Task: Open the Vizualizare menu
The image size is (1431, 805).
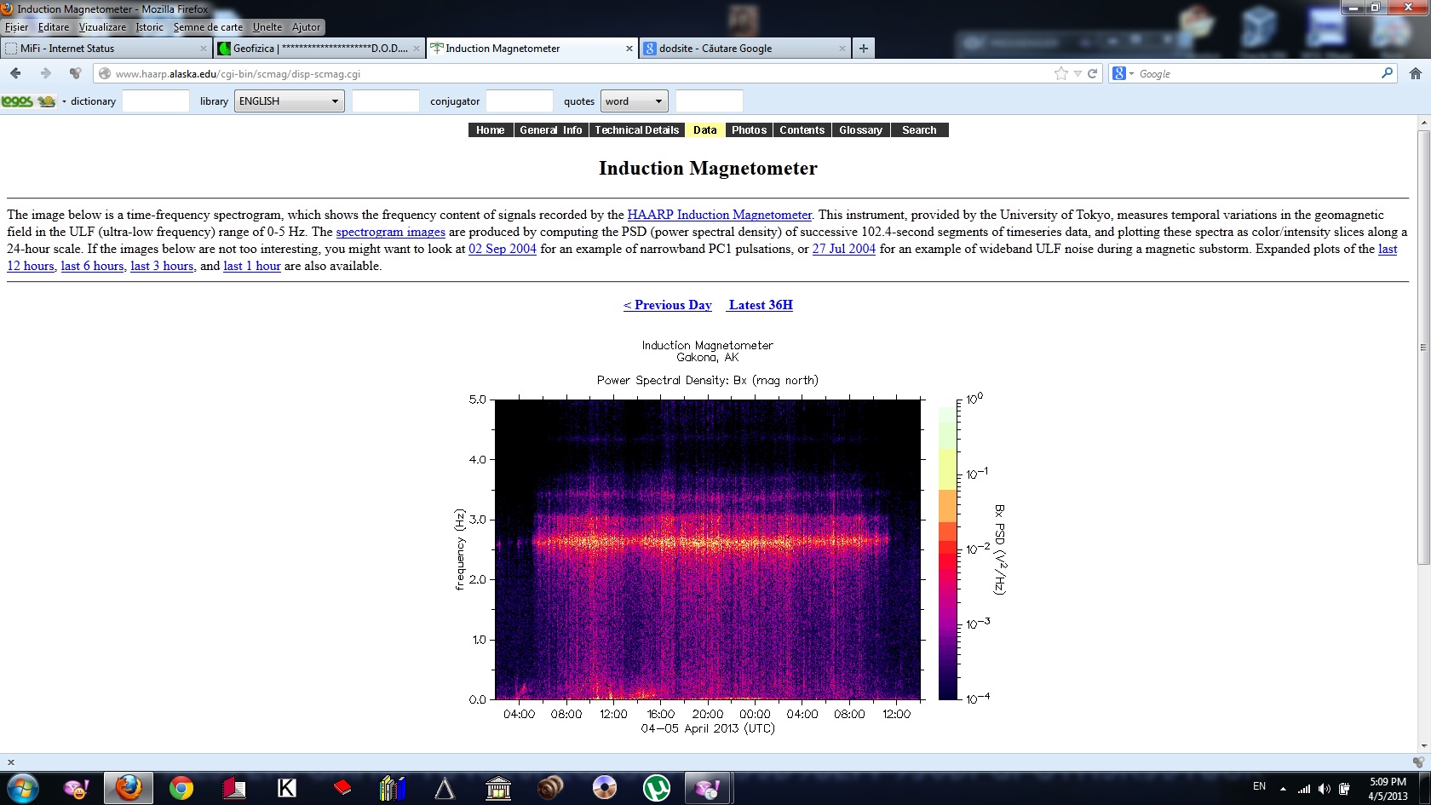Action: pos(102,27)
